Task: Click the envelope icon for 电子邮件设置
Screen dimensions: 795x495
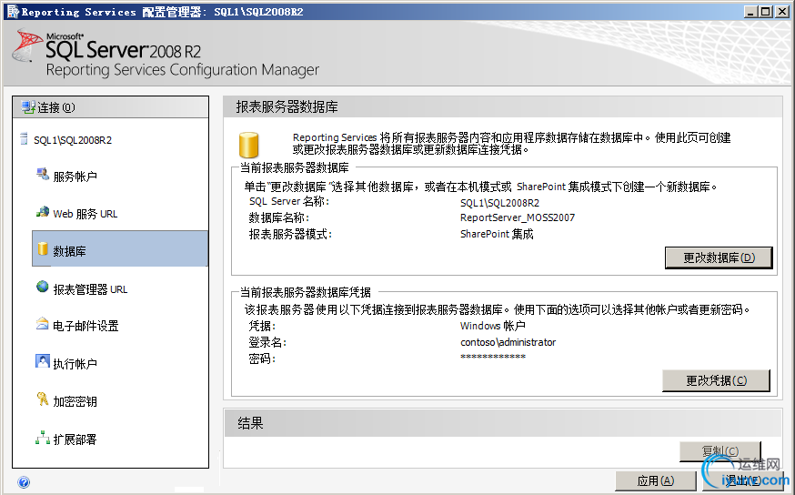Action: pos(43,324)
